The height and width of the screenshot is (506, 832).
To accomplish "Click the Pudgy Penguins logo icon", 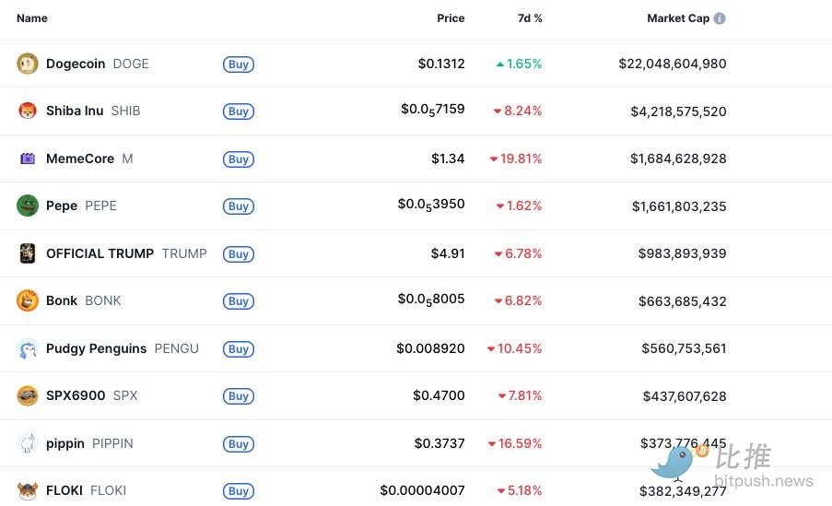I will [28, 348].
